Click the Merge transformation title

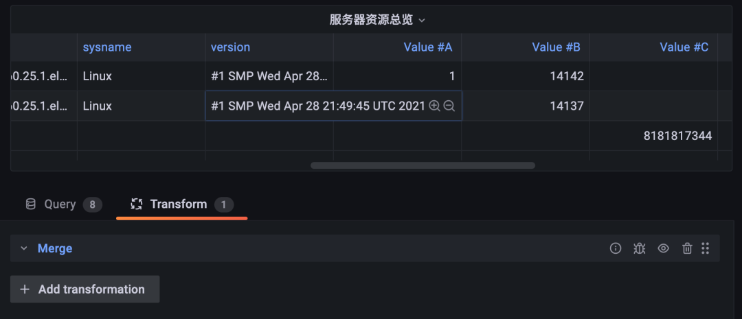pos(55,248)
